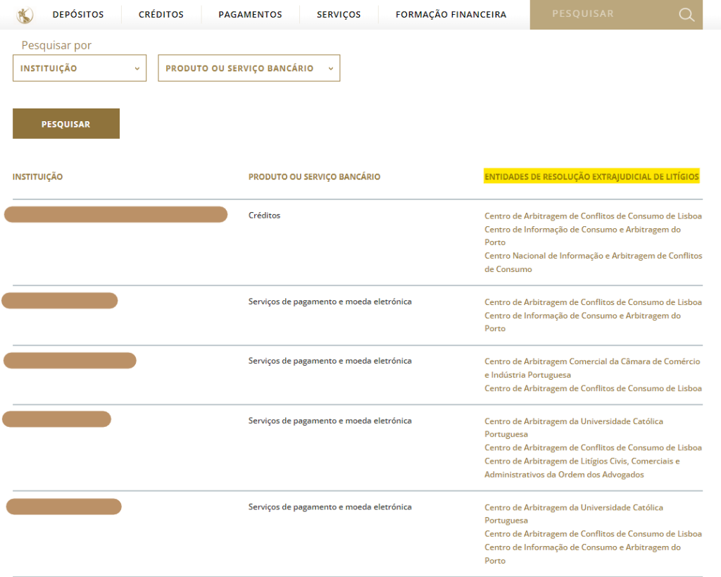Expand the Produto ou Serviço Bancário dropdown
The height and width of the screenshot is (577, 721).
tap(249, 68)
